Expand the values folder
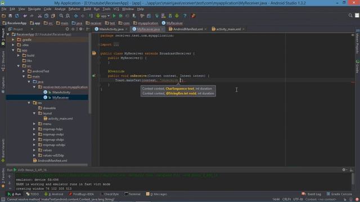 tap(34, 150)
